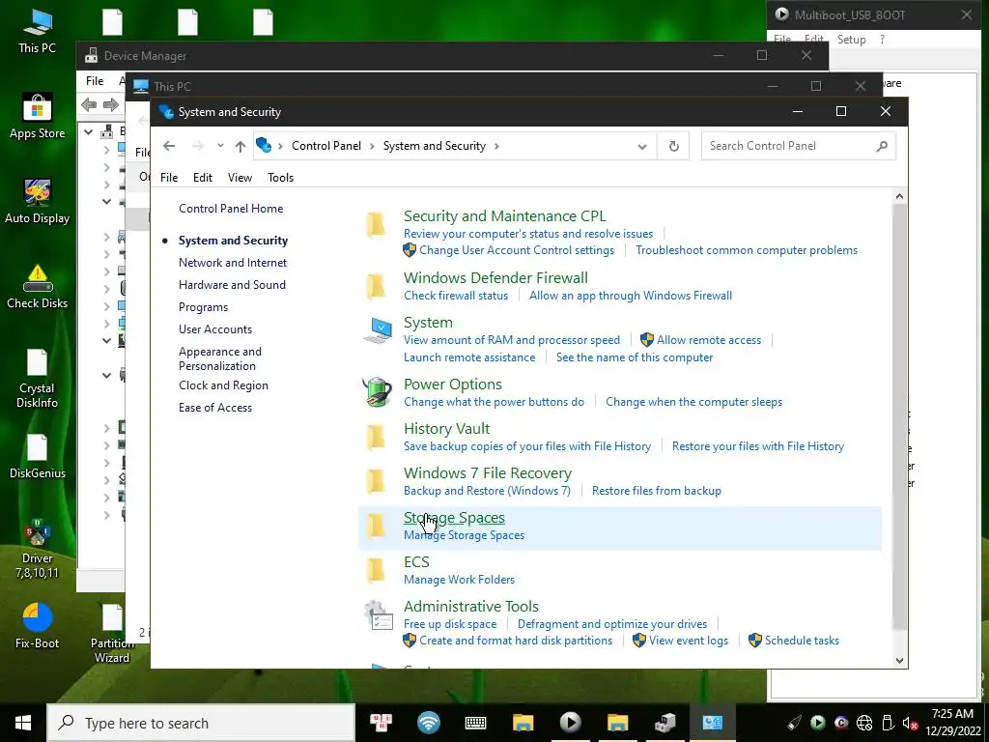Go to Control Panel Home
The width and height of the screenshot is (989, 742).
tap(231, 209)
